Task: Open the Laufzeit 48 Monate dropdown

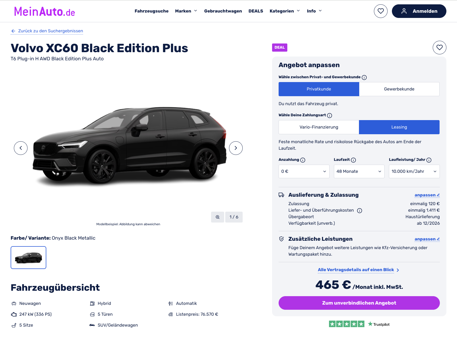Action: point(359,171)
